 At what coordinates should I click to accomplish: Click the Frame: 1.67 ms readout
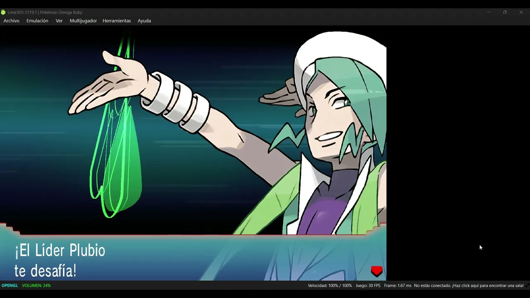tap(397, 286)
